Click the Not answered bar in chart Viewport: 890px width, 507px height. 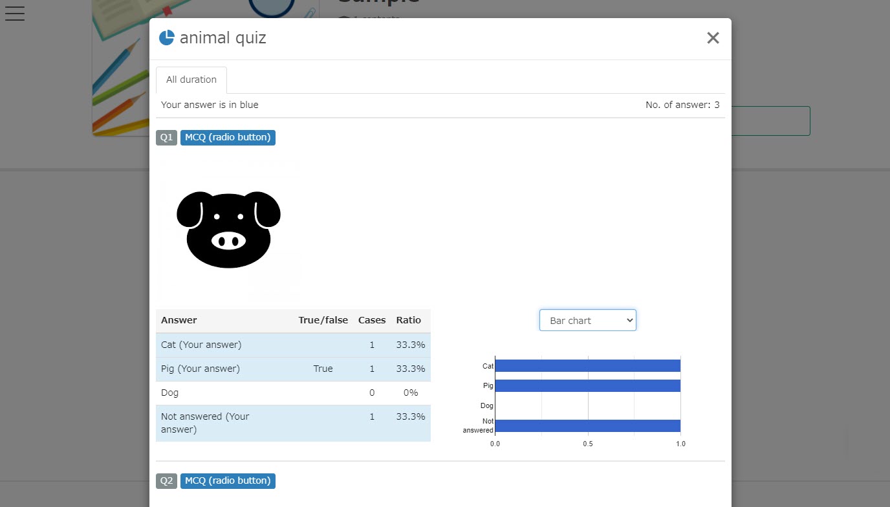pos(587,426)
